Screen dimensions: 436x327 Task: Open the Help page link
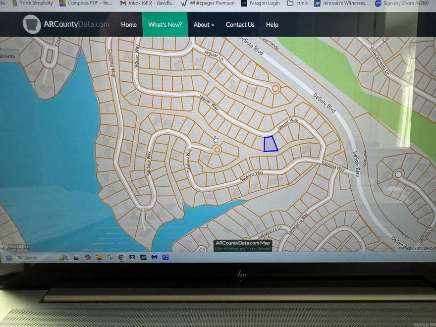tap(272, 25)
